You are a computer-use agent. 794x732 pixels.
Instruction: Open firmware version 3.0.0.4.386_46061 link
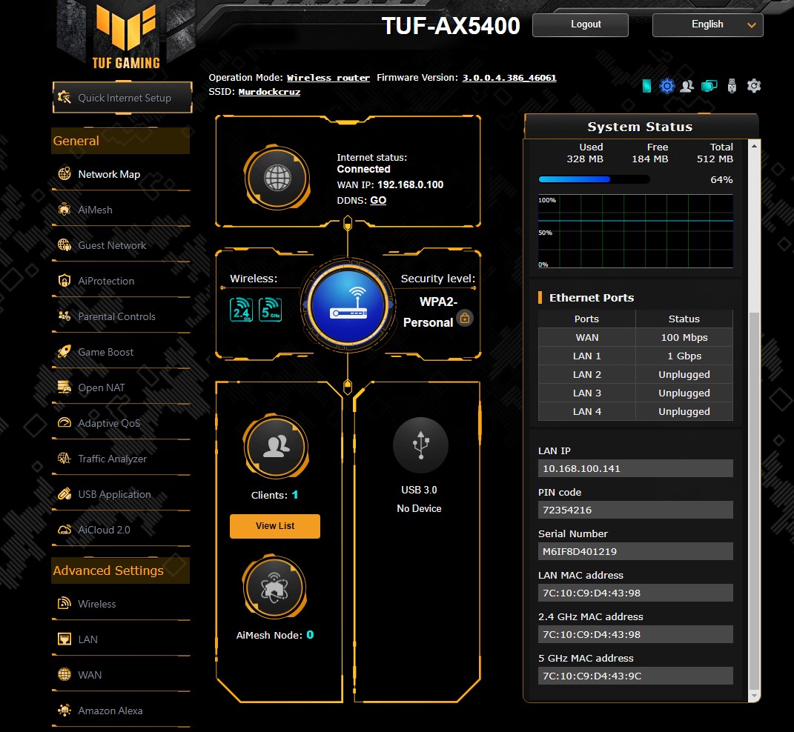[x=509, y=78]
